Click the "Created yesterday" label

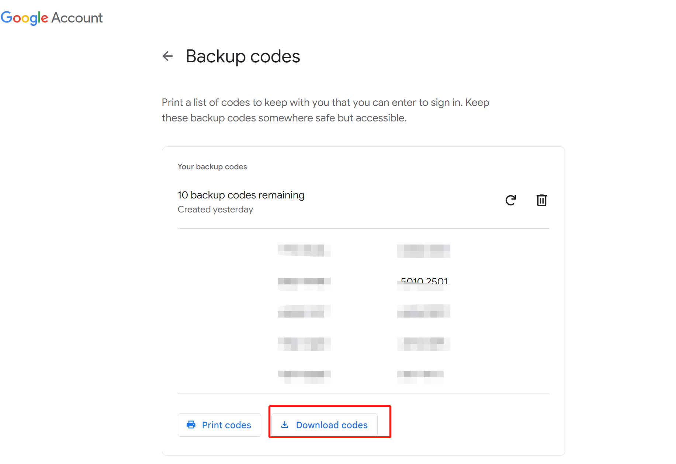(x=215, y=210)
